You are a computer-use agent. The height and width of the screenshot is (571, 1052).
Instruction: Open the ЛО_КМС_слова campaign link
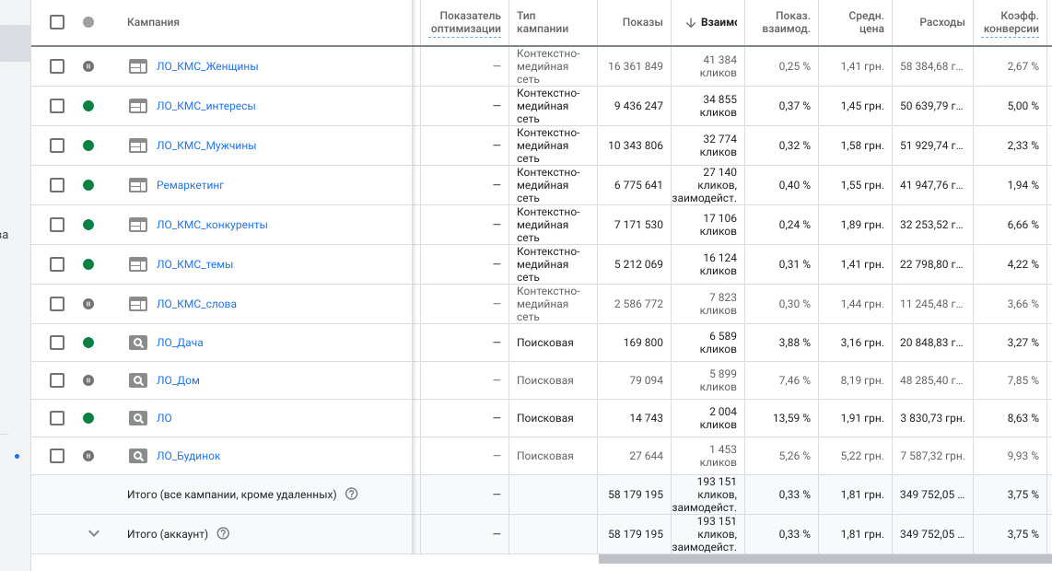196,304
